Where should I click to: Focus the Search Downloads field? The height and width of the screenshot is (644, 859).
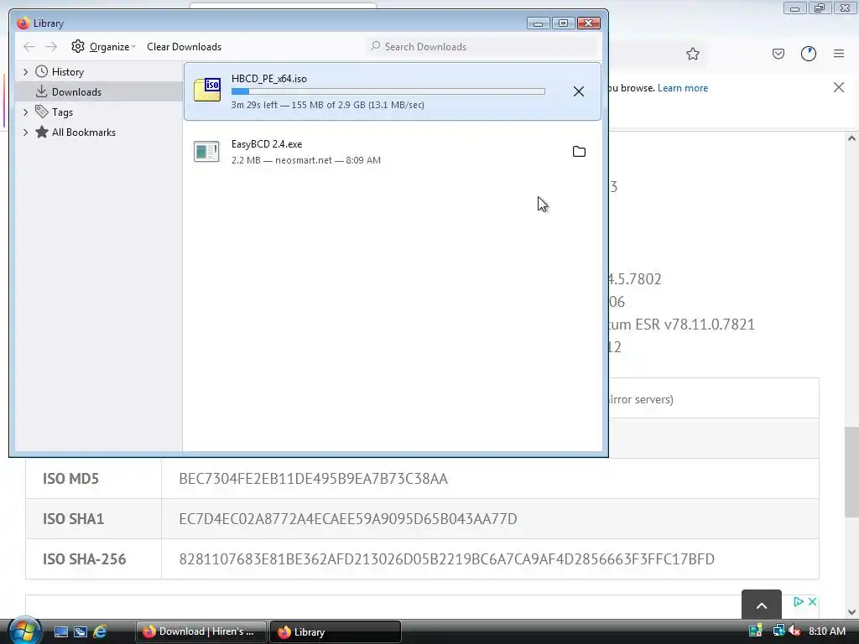[x=482, y=47]
